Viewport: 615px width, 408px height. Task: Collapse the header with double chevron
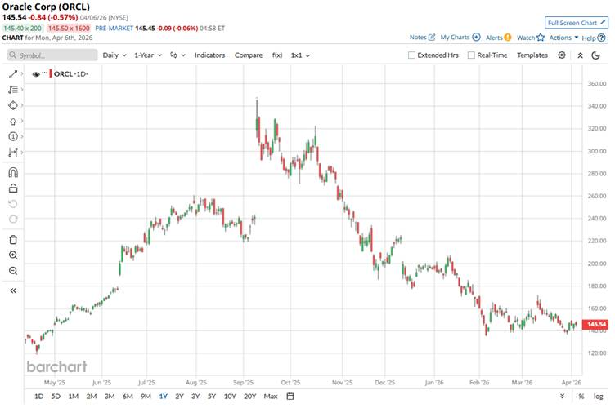(580, 55)
